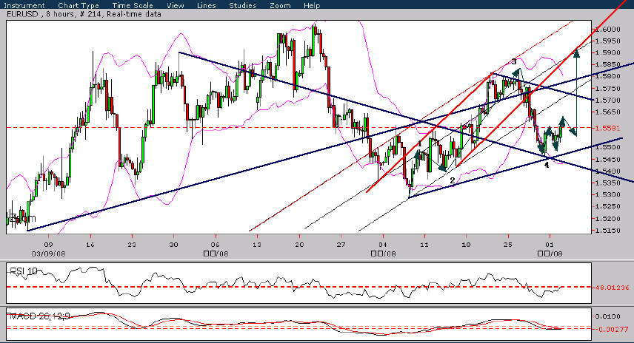Open the Help menu
Image resolution: width=634 pixels, height=343 pixels.
click(x=311, y=6)
